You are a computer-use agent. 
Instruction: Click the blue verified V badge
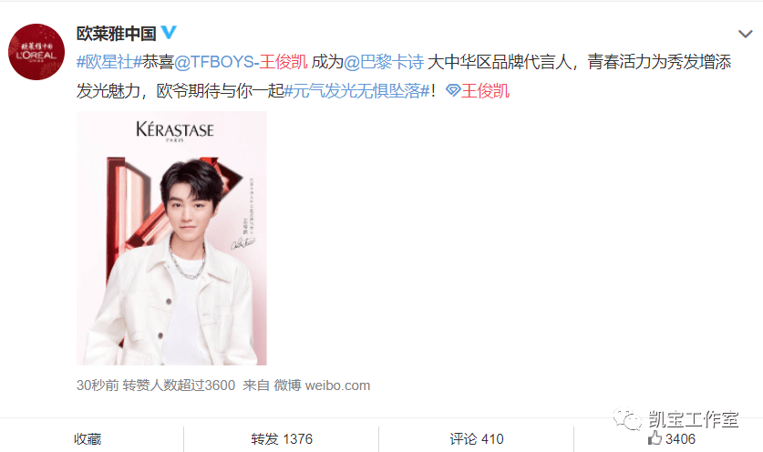[169, 33]
